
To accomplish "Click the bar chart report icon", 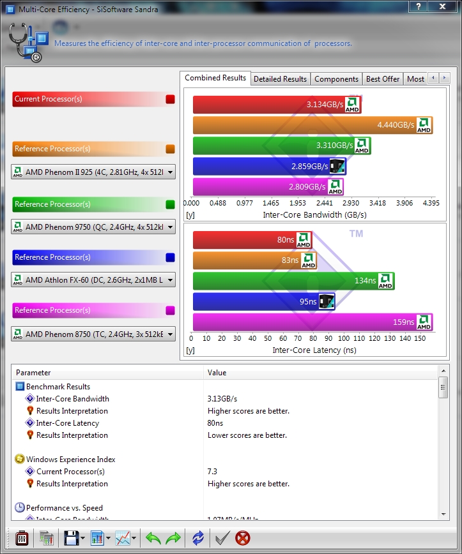I will [x=97, y=539].
